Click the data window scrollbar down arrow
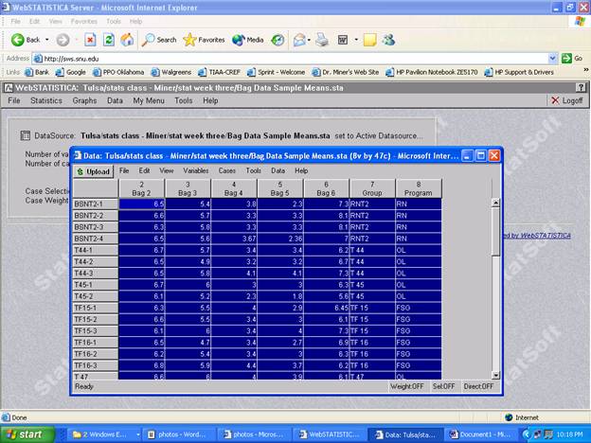This screenshot has width=591, height=443. point(495,375)
